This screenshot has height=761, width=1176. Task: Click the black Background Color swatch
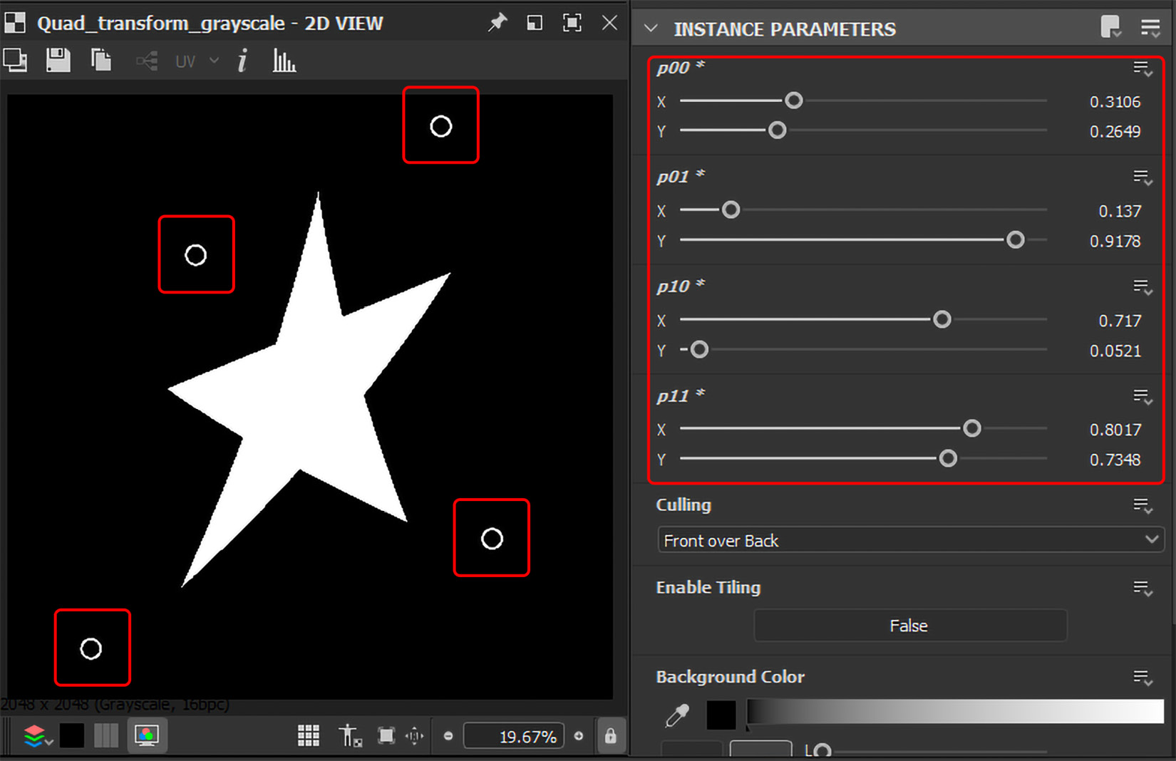(x=721, y=715)
